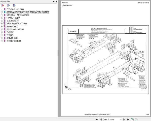
Task: Select TELESCOPIC BOOM bookmark
Action: click(x=15, y=29)
